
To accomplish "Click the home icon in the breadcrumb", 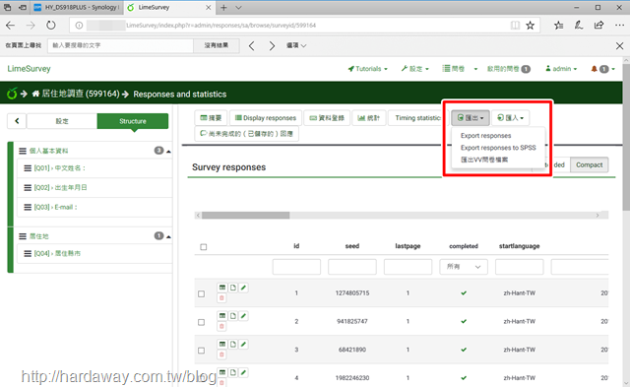I will pyautogui.click(x=35, y=94).
